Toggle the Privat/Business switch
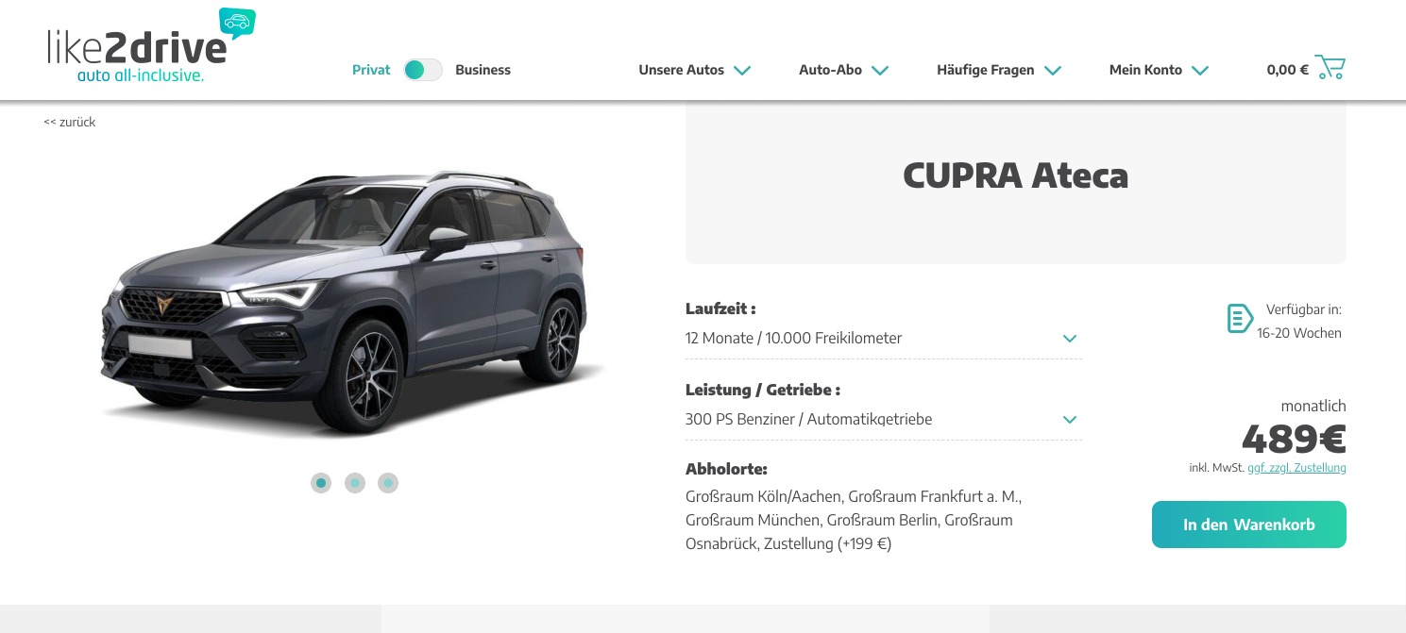 pyautogui.click(x=423, y=70)
